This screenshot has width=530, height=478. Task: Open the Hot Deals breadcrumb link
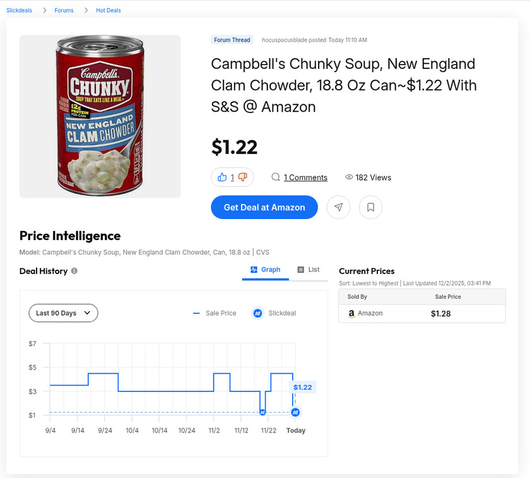click(x=109, y=10)
